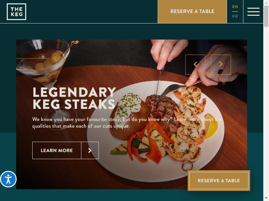Click the arrow beside Learn More

tap(90, 150)
